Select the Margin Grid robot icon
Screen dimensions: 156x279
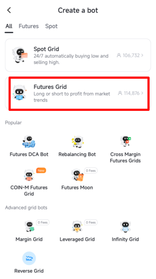coord(29,226)
